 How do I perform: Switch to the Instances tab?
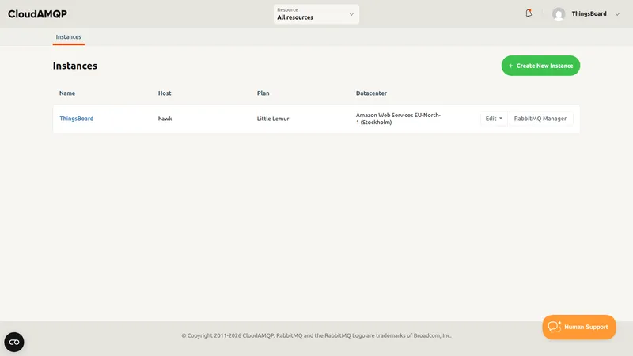click(x=69, y=36)
